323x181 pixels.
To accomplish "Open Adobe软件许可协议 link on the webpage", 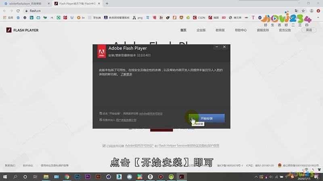I will (x=139, y=146).
